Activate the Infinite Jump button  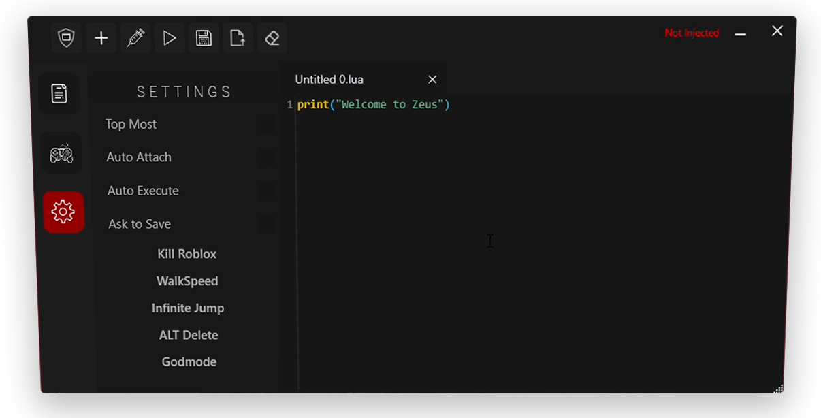click(x=188, y=308)
